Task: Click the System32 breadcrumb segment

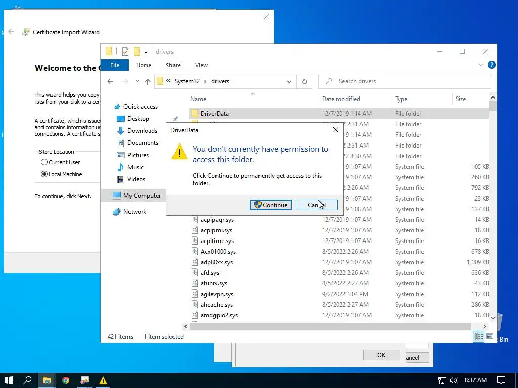Action: tap(187, 81)
